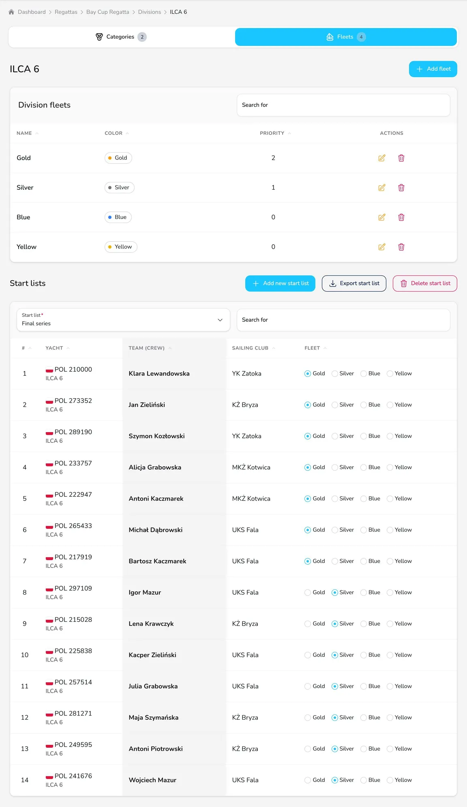Choose Blue fleet for Lena Krawczyk

pyautogui.click(x=364, y=624)
